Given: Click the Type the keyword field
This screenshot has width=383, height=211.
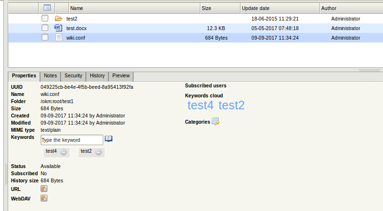Looking at the screenshot, I should coord(72,140).
